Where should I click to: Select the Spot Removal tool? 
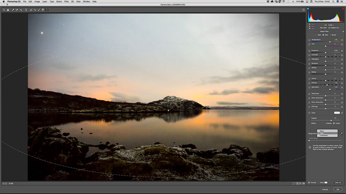click(31, 10)
